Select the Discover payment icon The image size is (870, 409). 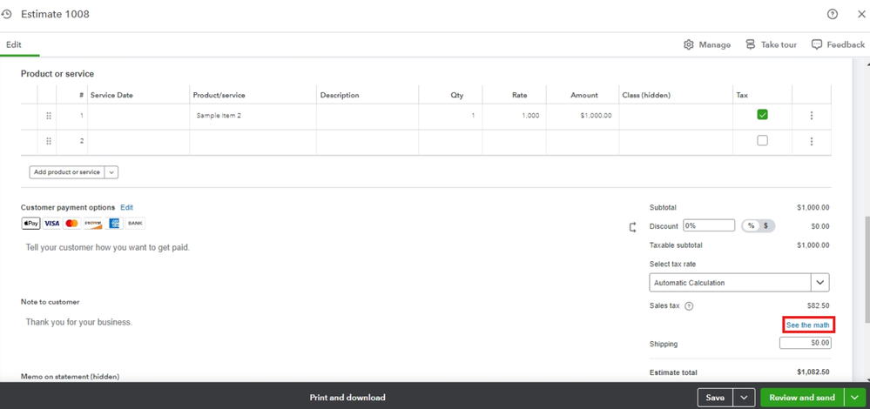pos(92,224)
